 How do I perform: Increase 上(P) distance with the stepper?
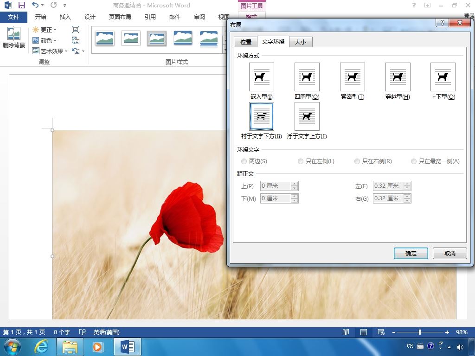click(294, 184)
